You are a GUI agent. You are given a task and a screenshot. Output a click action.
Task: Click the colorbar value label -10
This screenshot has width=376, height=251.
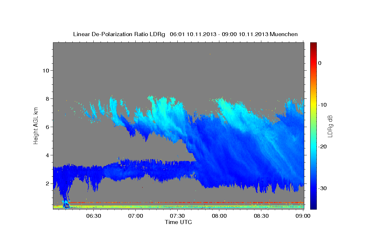coord(323,105)
